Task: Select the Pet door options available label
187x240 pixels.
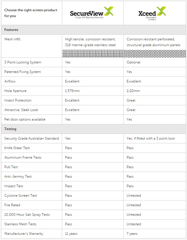Action: tap(25, 119)
